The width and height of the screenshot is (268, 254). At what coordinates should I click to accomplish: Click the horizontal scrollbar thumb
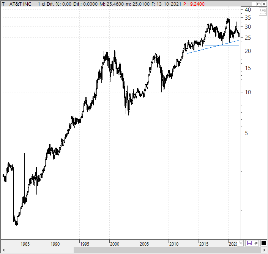167,250
